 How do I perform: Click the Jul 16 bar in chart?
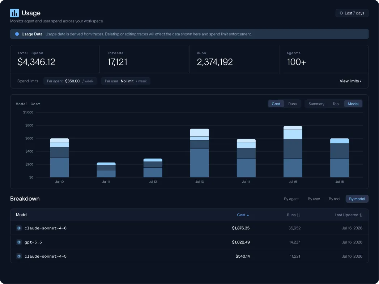coord(339,158)
